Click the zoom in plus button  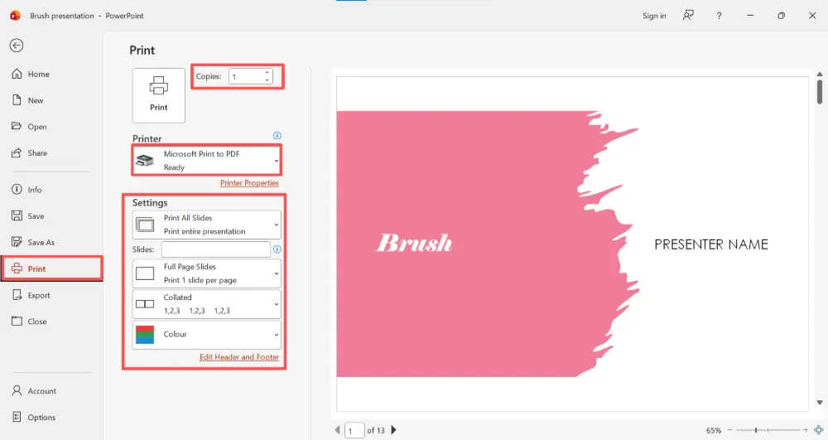(806, 430)
